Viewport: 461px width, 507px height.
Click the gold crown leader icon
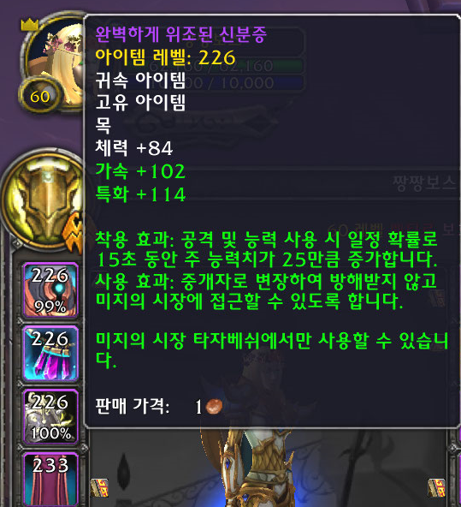coord(29,25)
